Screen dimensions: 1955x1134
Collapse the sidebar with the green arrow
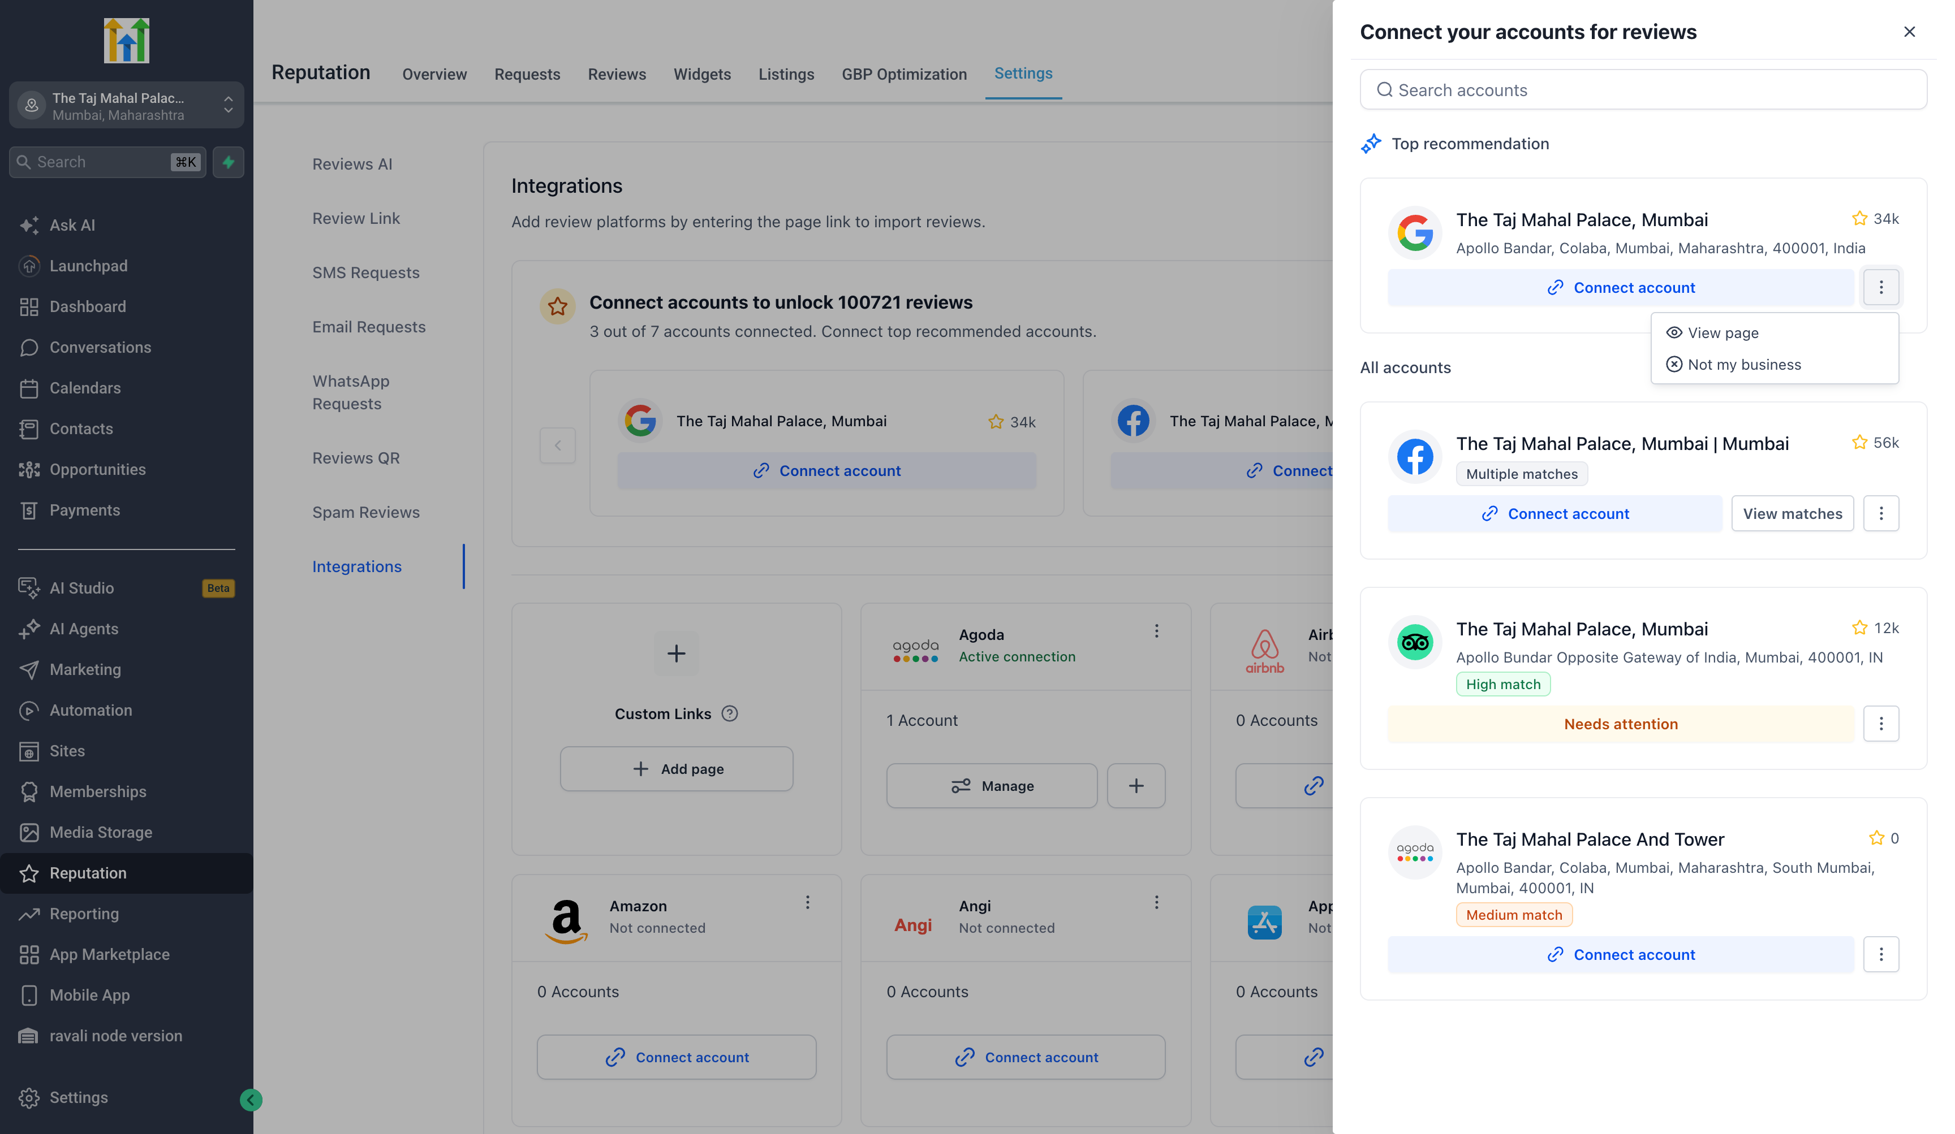(x=251, y=1099)
